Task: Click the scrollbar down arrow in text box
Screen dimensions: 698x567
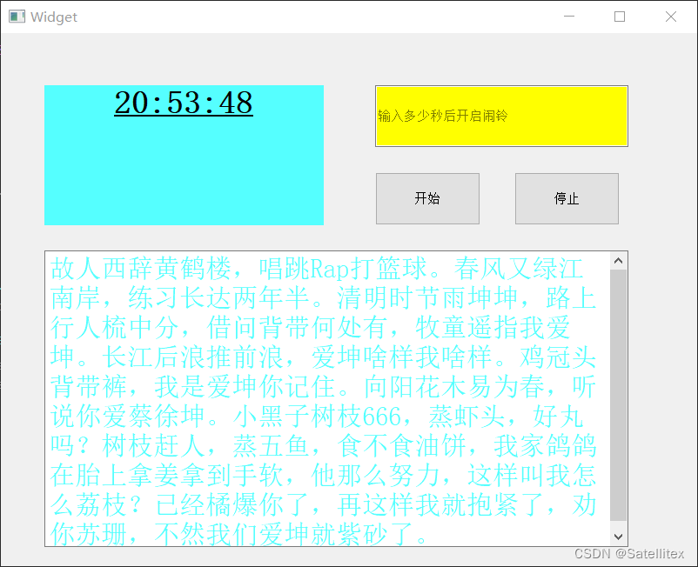Action: coord(618,537)
